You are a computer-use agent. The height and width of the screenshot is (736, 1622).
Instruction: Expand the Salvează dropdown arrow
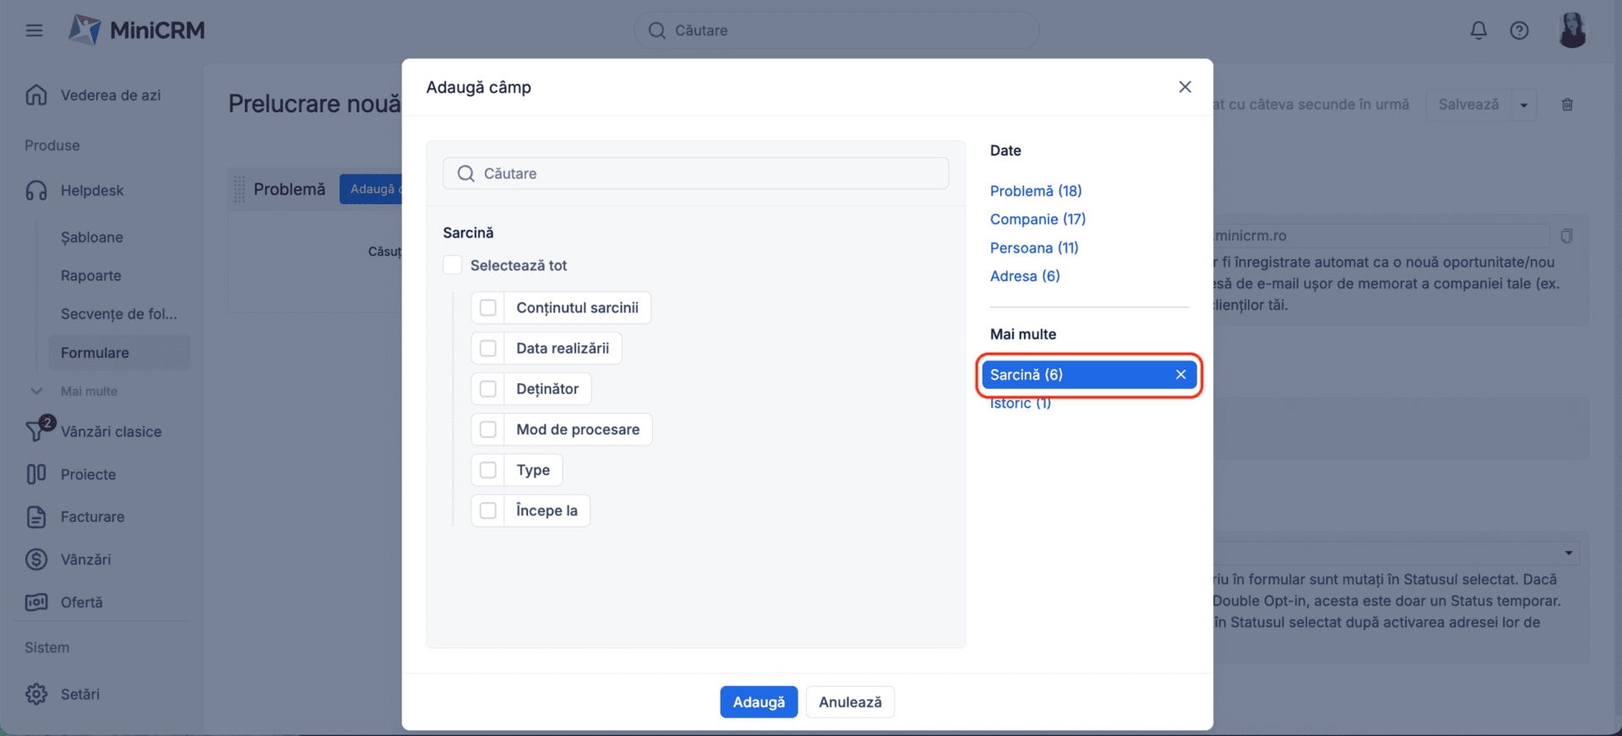click(1524, 106)
